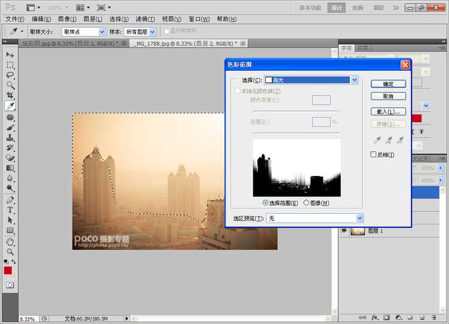This screenshot has height=324, width=449.
Task: Select the Move tool in the toolbox
Action: [10, 54]
